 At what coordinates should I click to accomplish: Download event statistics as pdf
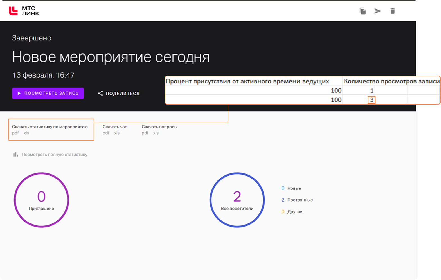(15, 133)
